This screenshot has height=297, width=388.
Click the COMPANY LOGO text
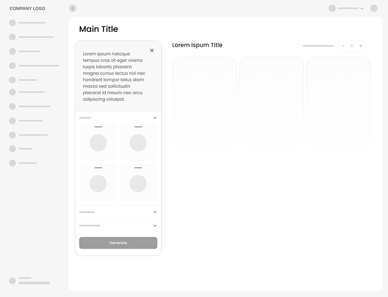(28, 9)
